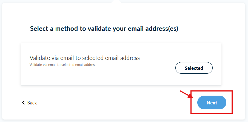This screenshot has width=248, height=122.
Task: Click the blue Next button
Action: 212,103
